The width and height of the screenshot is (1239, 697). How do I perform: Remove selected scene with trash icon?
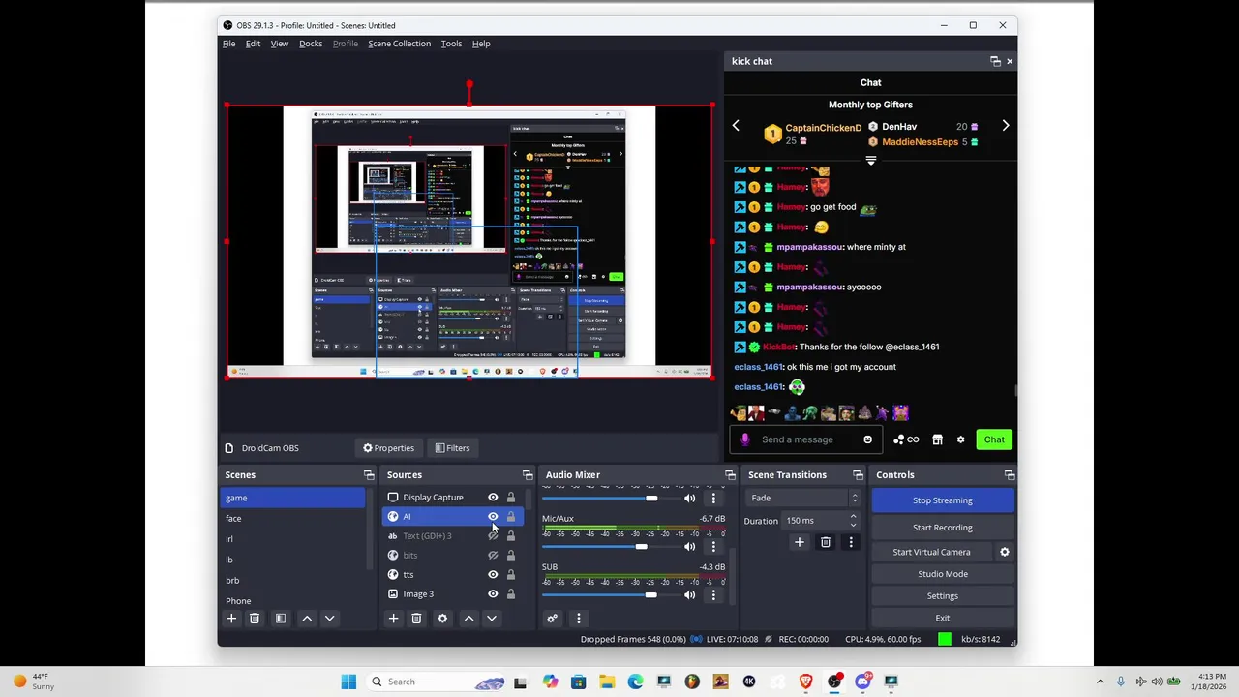pyautogui.click(x=255, y=619)
